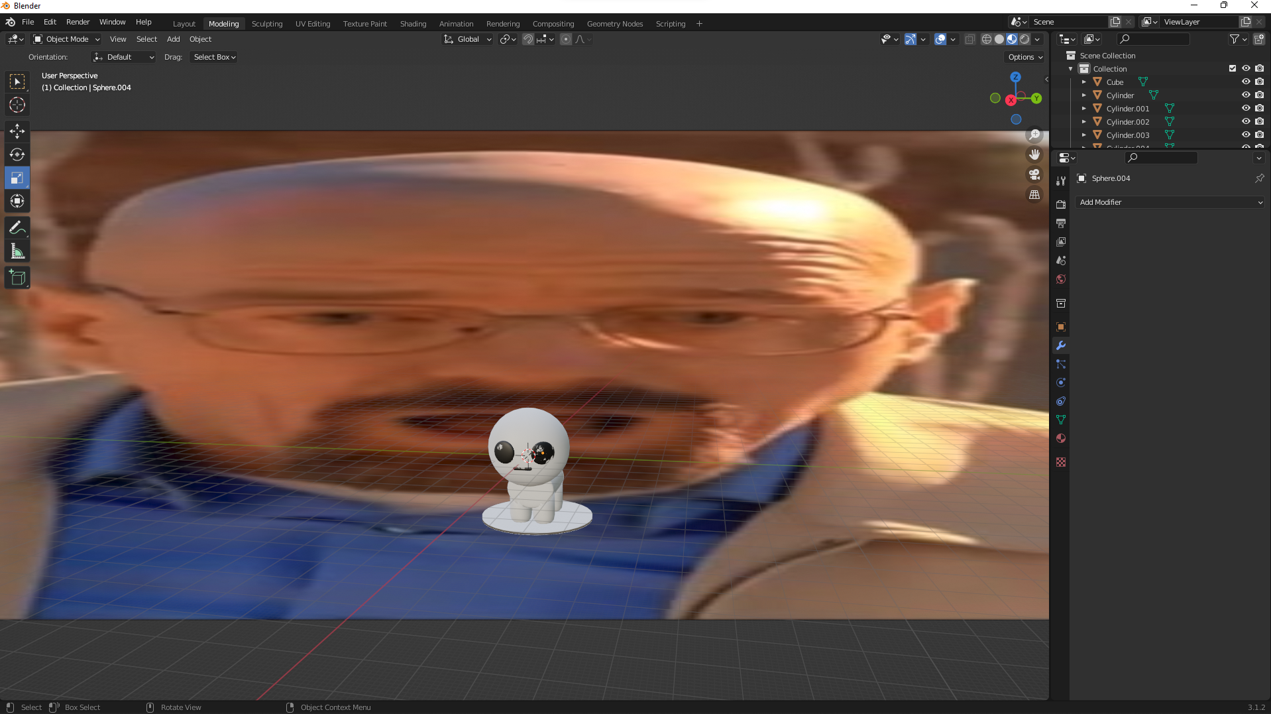Open Object Data Properties (green triangle)

coord(1061,420)
